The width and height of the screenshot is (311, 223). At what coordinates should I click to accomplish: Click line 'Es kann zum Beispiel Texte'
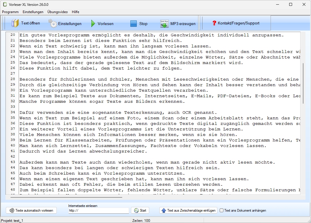[160, 96]
